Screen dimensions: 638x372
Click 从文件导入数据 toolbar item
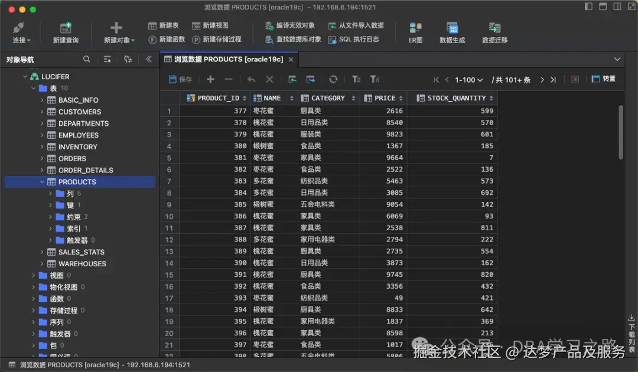point(356,25)
